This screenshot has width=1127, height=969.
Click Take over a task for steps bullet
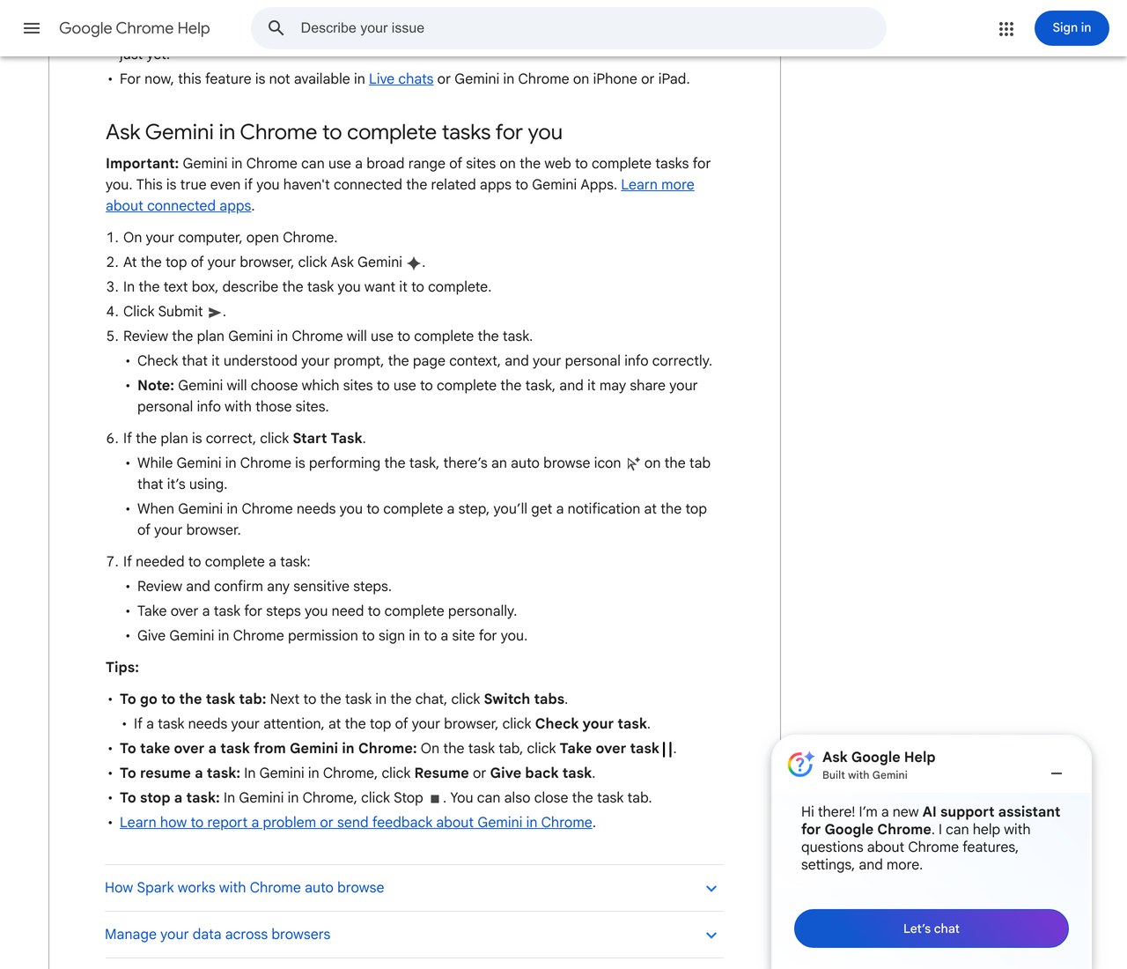click(327, 611)
